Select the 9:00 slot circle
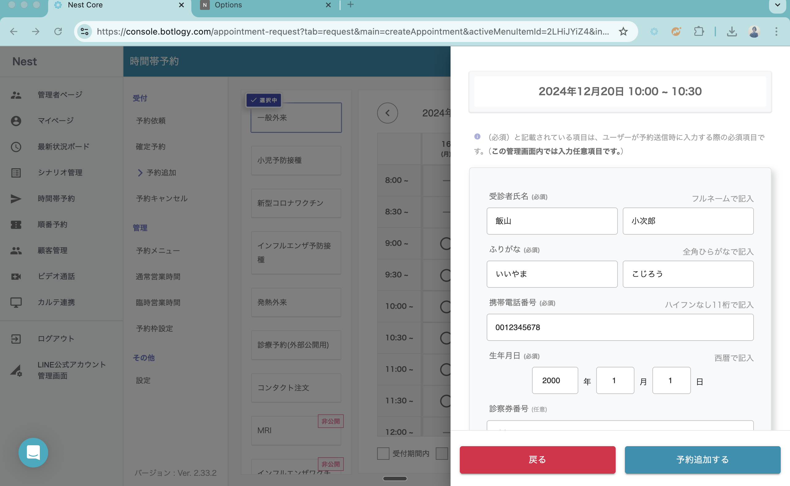The width and height of the screenshot is (790, 486). (446, 244)
